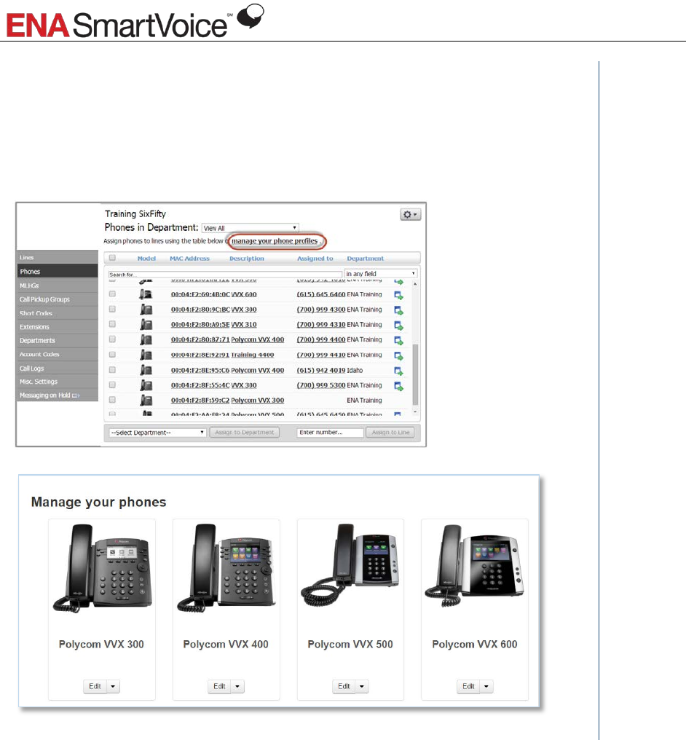
Task: Click Edit for Polycom VVX 300
Action: point(95,686)
